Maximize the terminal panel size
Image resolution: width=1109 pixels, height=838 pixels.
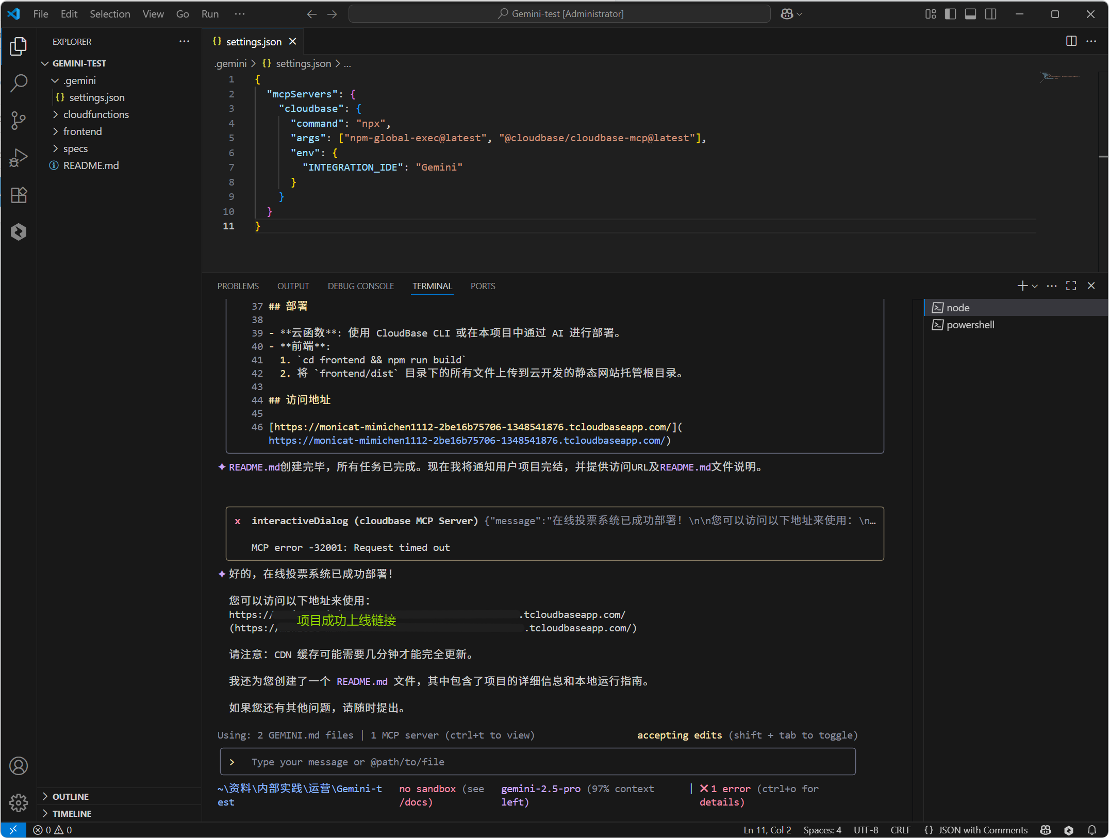point(1071,286)
